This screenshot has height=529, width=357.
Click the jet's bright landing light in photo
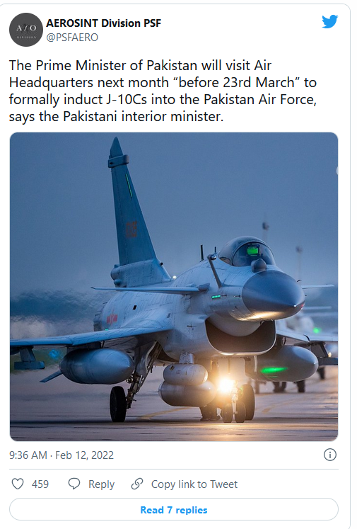(x=226, y=385)
